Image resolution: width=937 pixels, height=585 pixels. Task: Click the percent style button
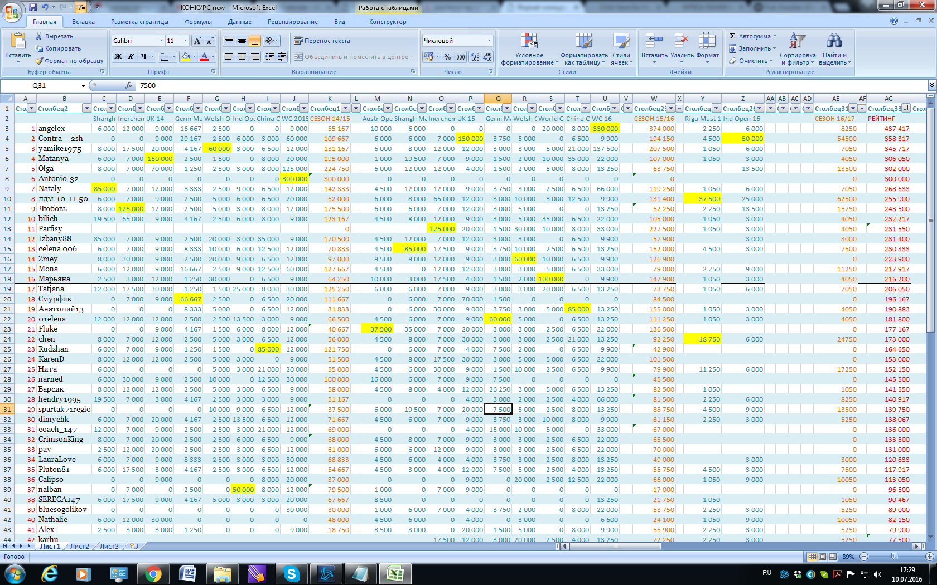pyautogui.click(x=447, y=57)
